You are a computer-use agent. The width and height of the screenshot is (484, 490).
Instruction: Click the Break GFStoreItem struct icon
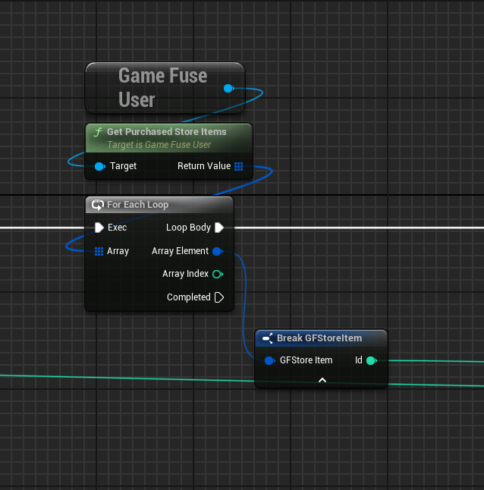[268, 338]
